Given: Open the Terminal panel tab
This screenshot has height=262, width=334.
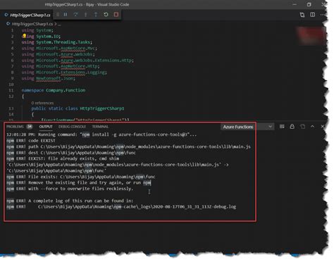Looking at the screenshot, I should pyautogui.click(x=100, y=127).
